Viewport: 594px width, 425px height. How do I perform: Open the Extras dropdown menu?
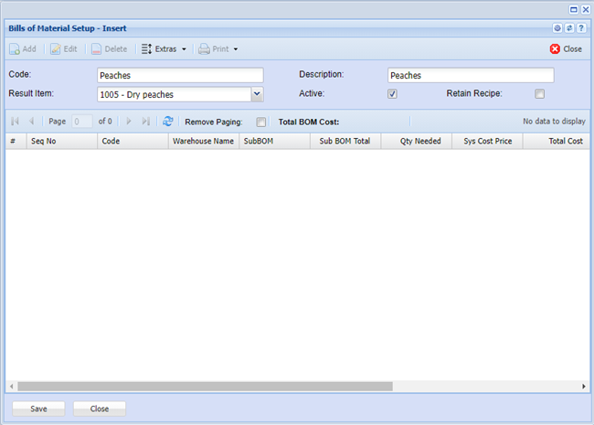tap(164, 49)
